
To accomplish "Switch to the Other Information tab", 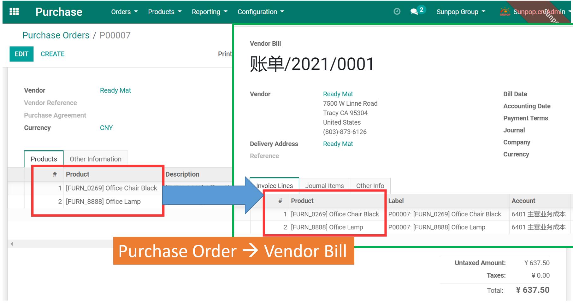I will pyautogui.click(x=95, y=159).
